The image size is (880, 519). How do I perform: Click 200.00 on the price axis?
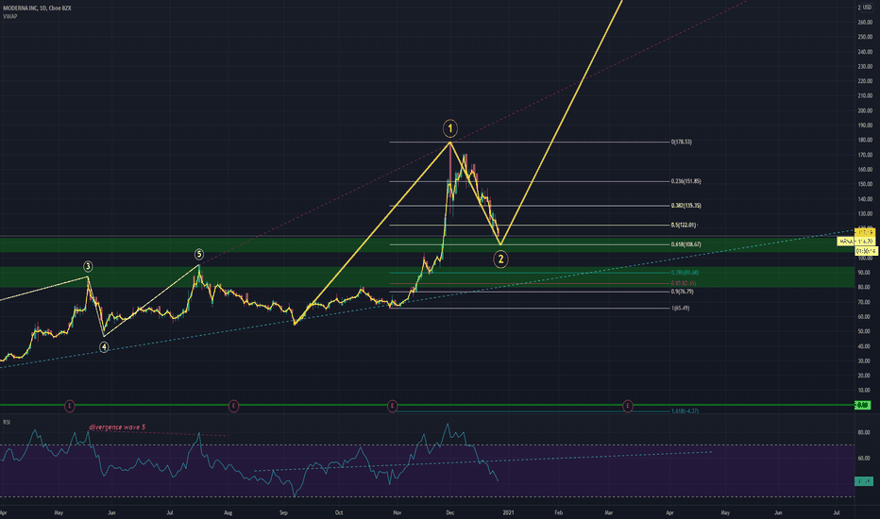[865, 110]
